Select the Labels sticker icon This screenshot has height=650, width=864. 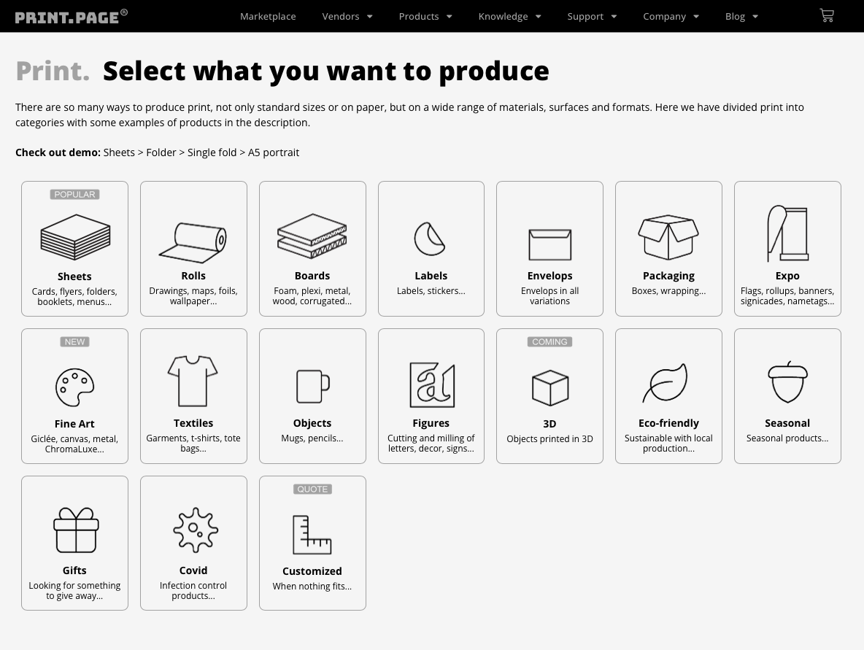pos(430,239)
